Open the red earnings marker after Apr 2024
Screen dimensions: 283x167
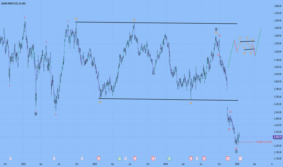point(191,158)
